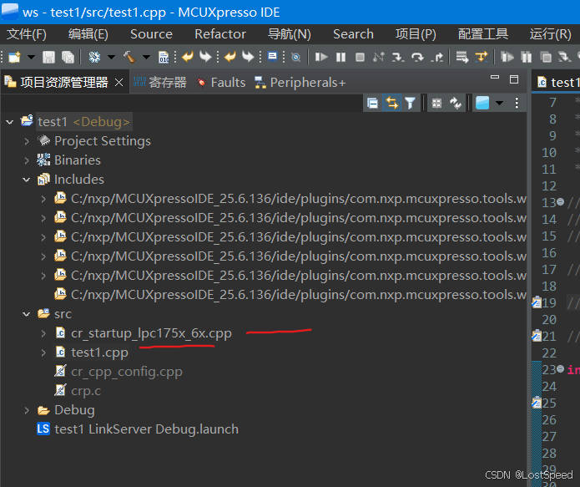This screenshot has height=487, width=580.
Task: Open the 项目(P) menu
Action: (416, 34)
